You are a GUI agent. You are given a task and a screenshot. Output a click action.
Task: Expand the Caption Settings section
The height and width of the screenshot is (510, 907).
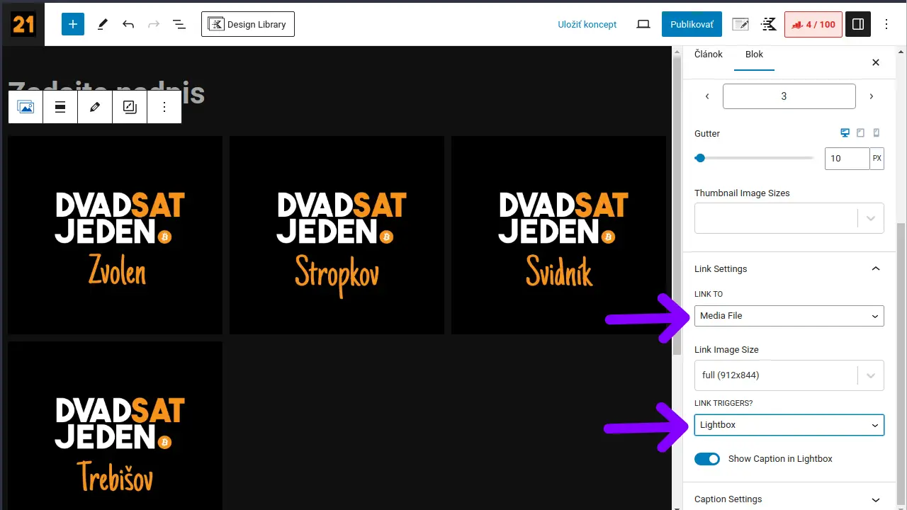tap(789, 499)
